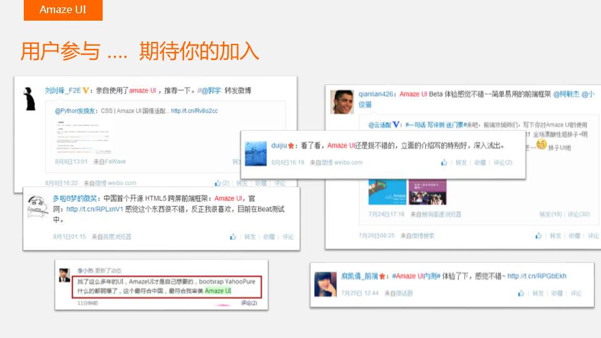Like the 多啦B梦的微笑 post with thumbs-up
This screenshot has width=601, height=338.
pos(233,237)
